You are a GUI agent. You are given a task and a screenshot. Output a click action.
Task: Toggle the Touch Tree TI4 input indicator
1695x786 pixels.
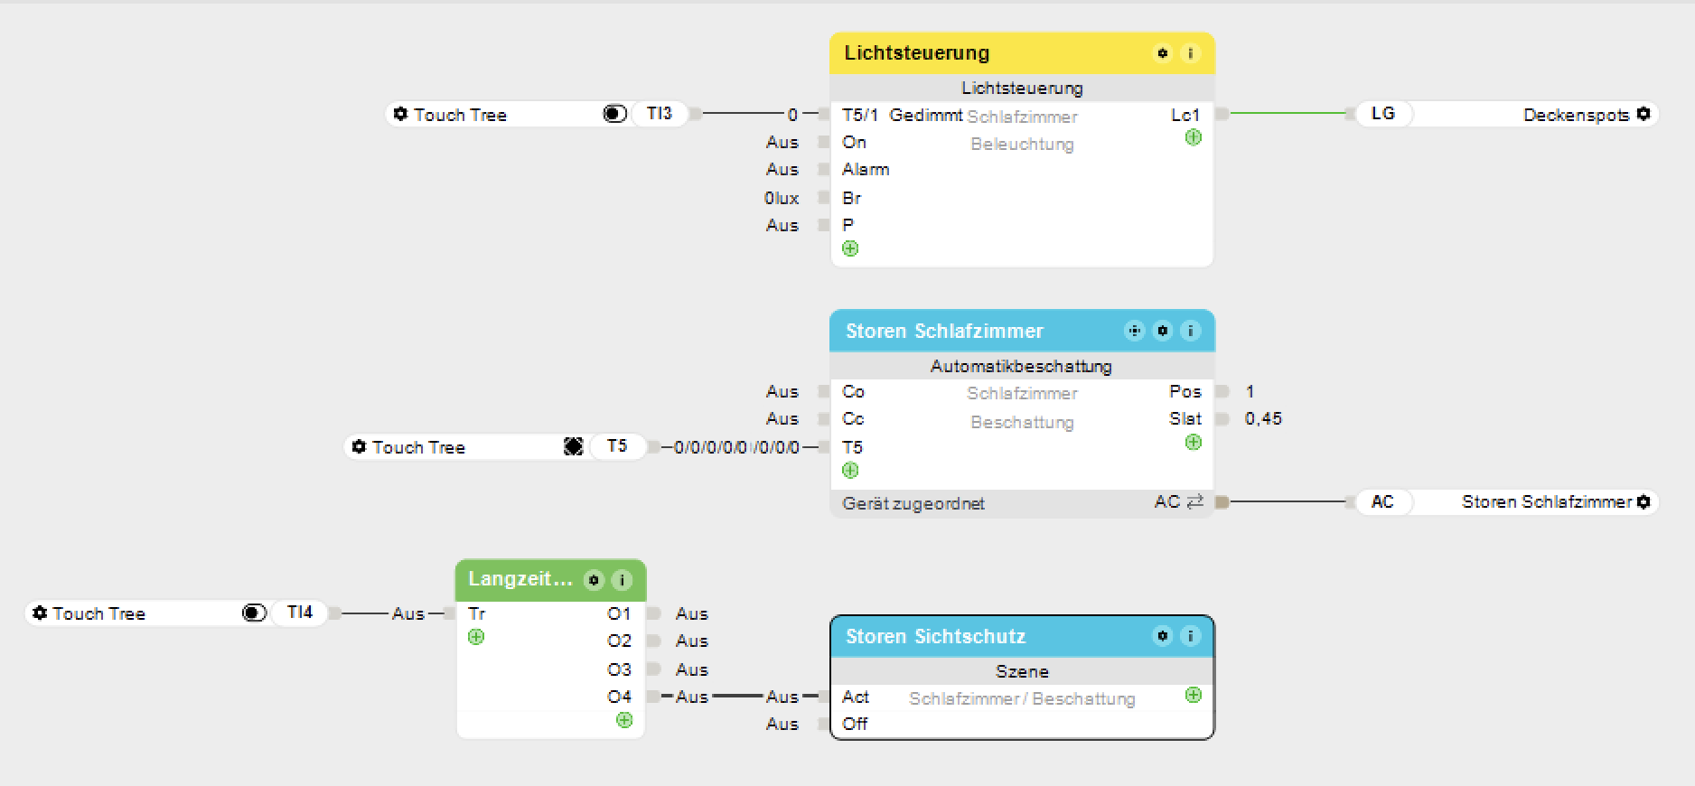click(x=254, y=613)
